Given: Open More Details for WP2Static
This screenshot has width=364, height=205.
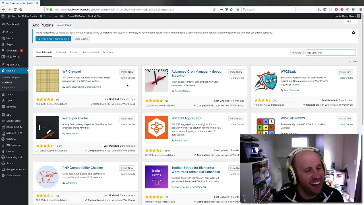Looking at the screenshot, I should [x=346, y=78].
